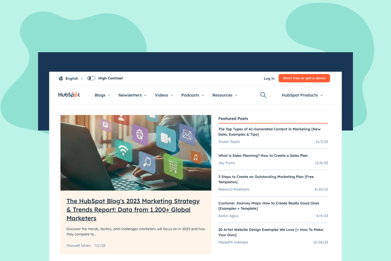
Task: Open the Customer Journey Maps post
Action: 268,206
